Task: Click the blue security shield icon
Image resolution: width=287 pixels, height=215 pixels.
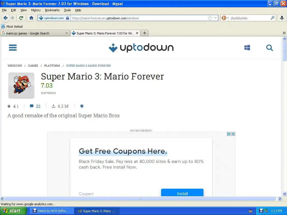Action: coord(82,106)
